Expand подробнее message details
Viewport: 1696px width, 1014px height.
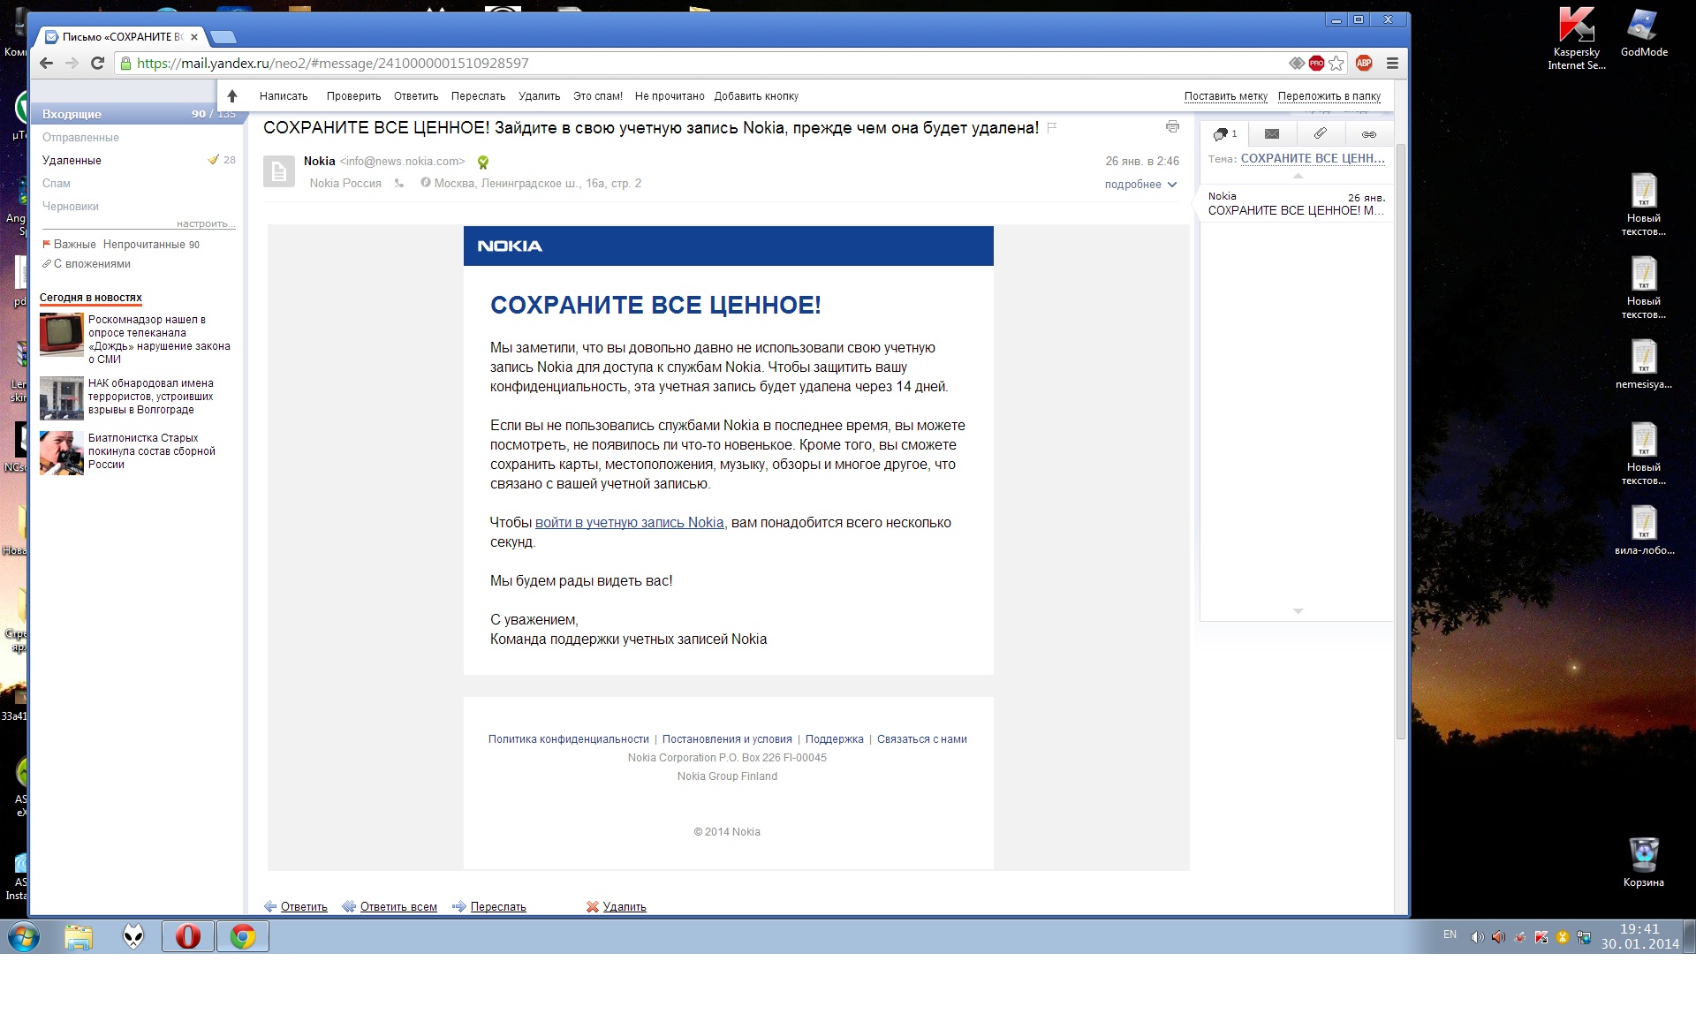(1139, 185)
